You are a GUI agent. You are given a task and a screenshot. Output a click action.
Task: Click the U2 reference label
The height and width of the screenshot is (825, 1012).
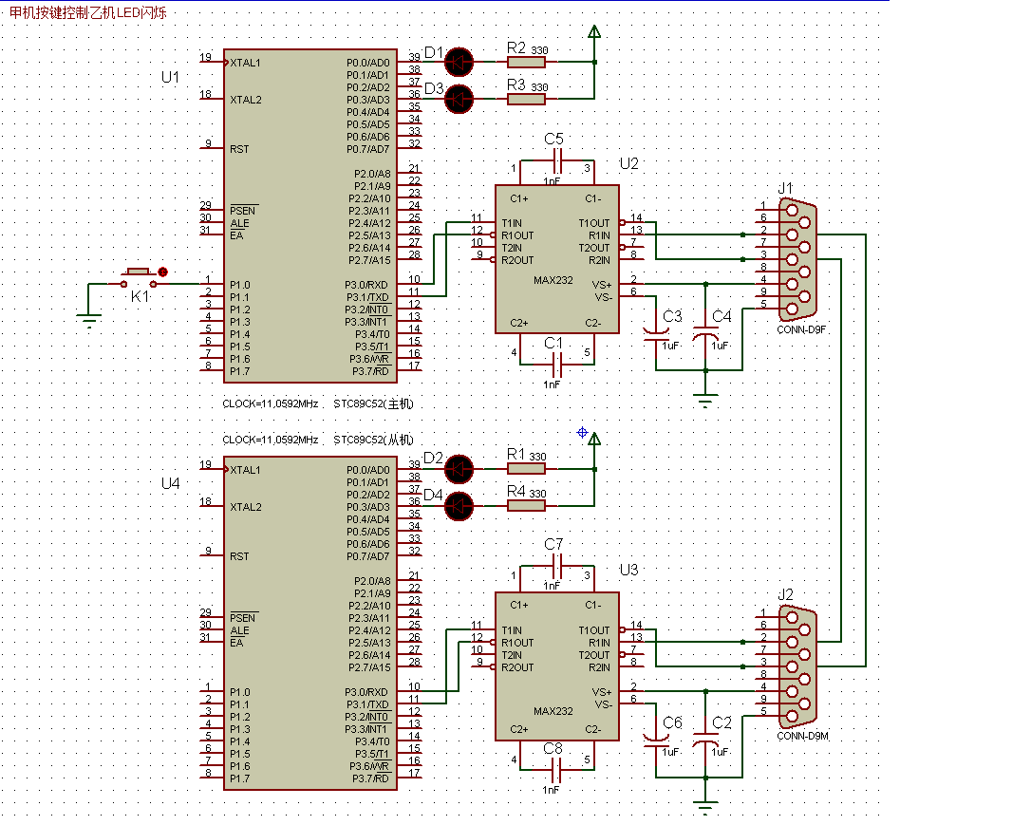point(629,163)
